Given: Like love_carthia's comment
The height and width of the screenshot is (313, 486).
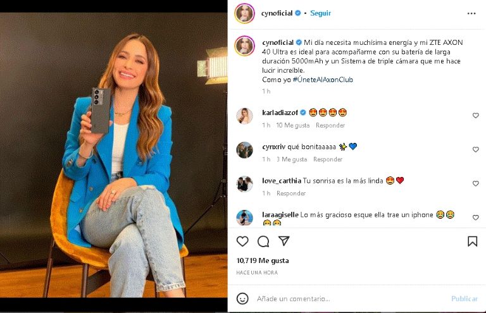Looking at the screenshot, I should pyautogui.click(x=476, y=183).
